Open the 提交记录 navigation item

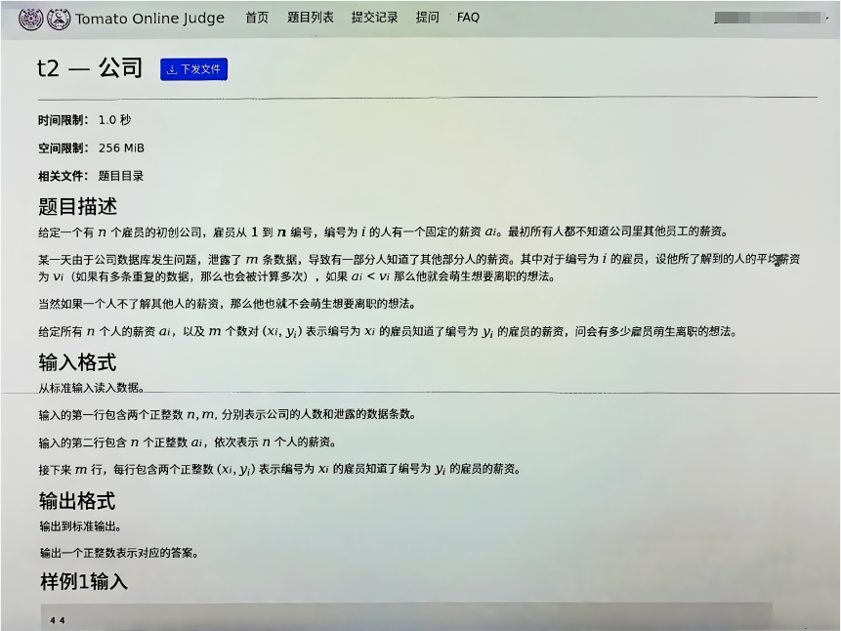(x=373, y=17)
